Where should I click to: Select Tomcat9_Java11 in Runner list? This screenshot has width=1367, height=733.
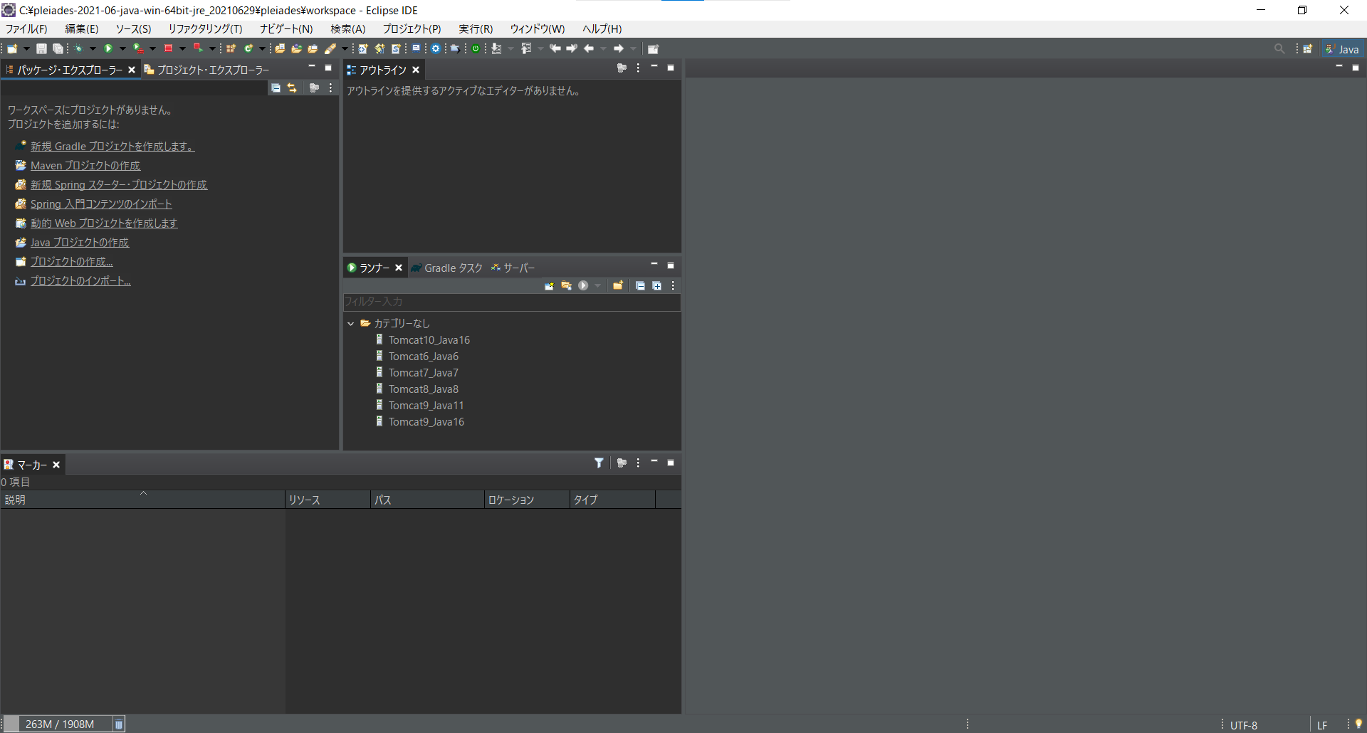tap(426, 405)
